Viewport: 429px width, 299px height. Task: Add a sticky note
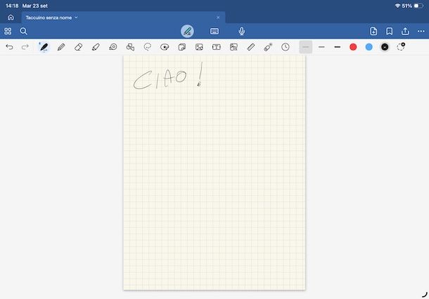point(181,47)
